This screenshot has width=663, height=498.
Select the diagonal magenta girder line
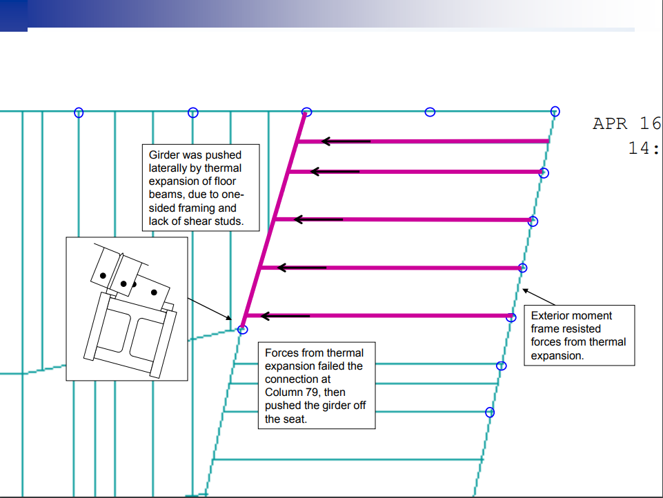[275, 219]
